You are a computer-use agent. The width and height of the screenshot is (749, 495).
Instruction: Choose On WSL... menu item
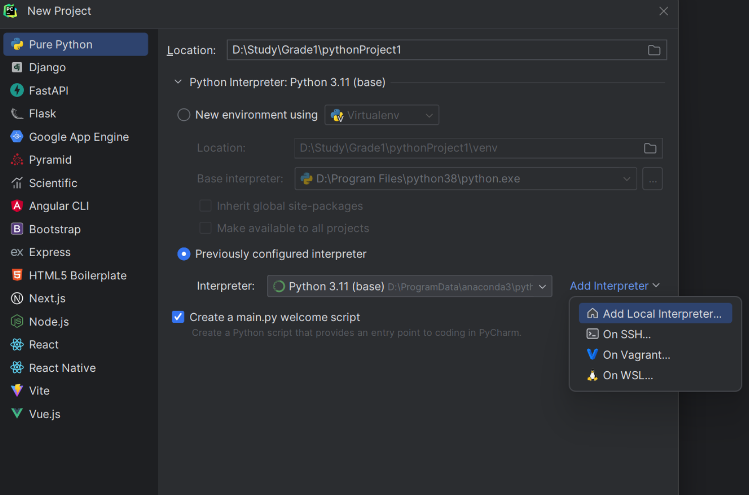[655, 375]
